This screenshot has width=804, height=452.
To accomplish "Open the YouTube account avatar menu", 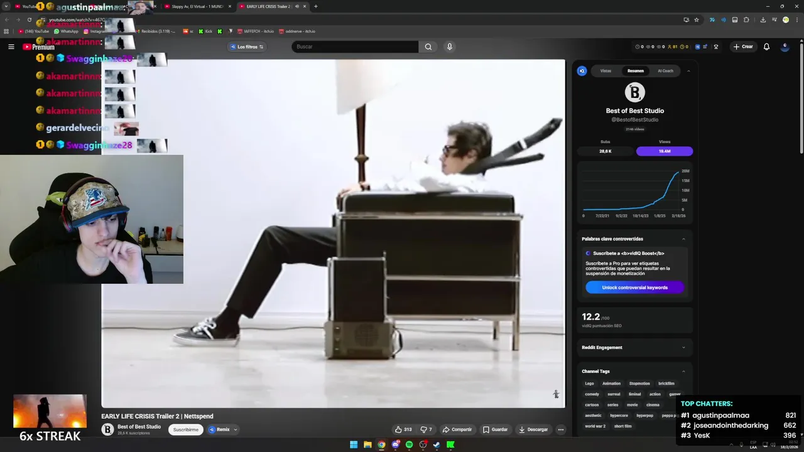I will coord(785,46).
